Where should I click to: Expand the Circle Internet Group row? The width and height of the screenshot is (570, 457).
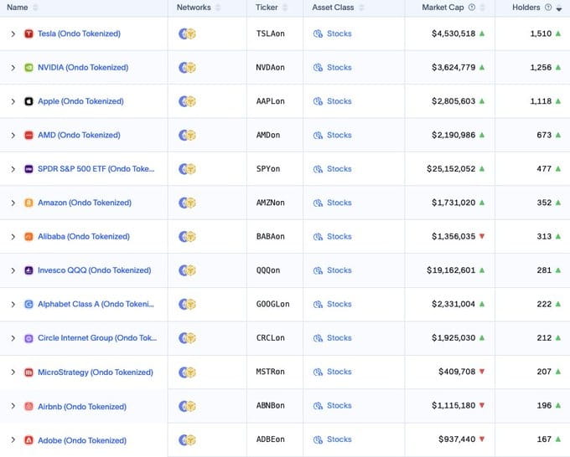(13, 338)
